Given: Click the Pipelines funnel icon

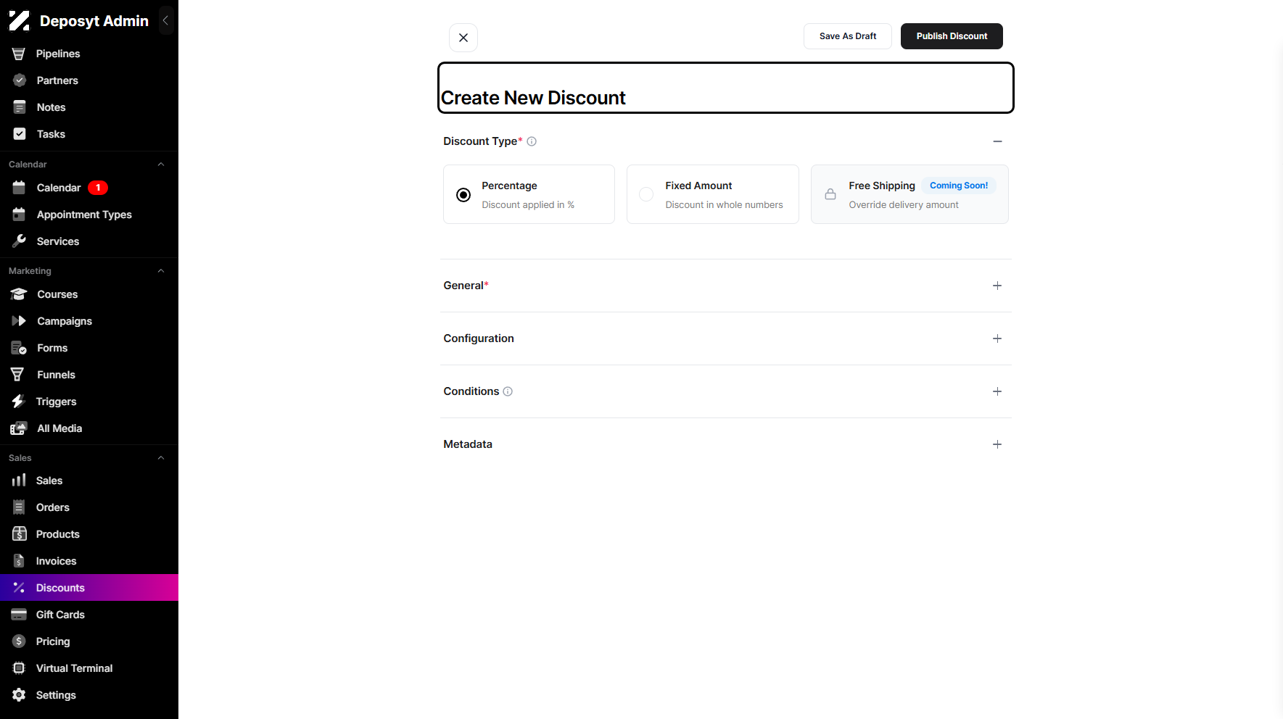Looking at the screenshot, I should click(x=19, y=54).
